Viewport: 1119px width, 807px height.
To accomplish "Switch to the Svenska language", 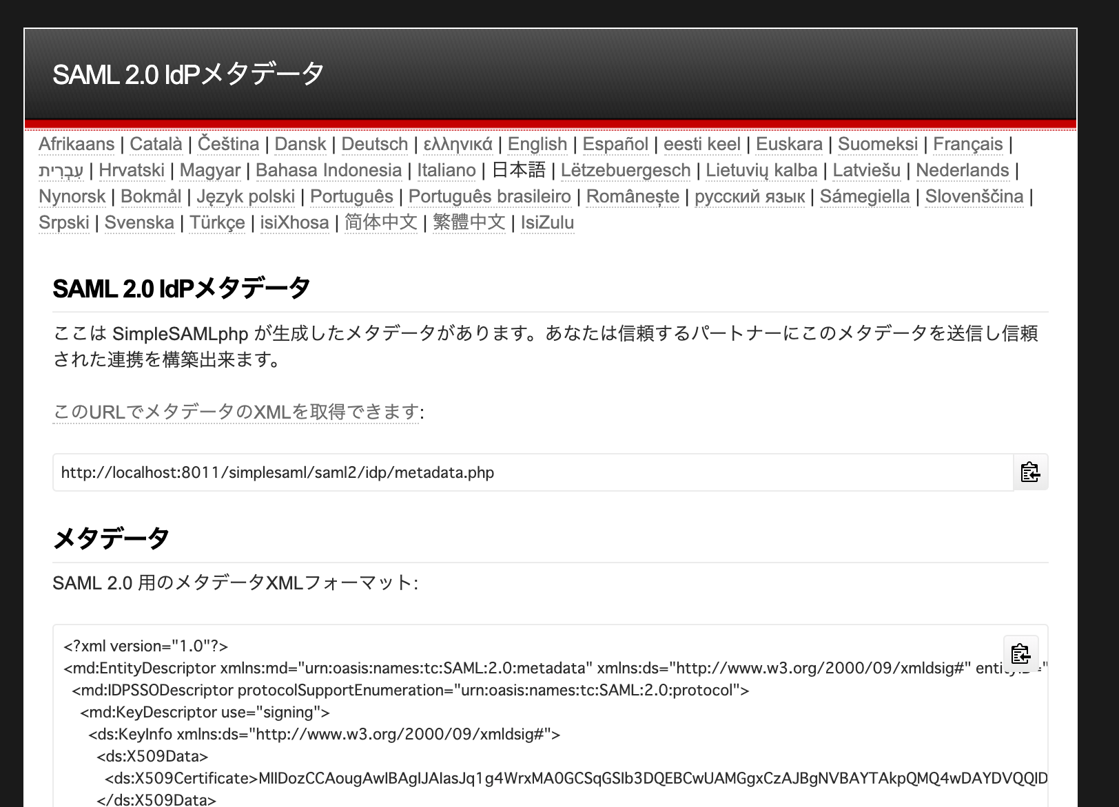I will pos(139,222).
